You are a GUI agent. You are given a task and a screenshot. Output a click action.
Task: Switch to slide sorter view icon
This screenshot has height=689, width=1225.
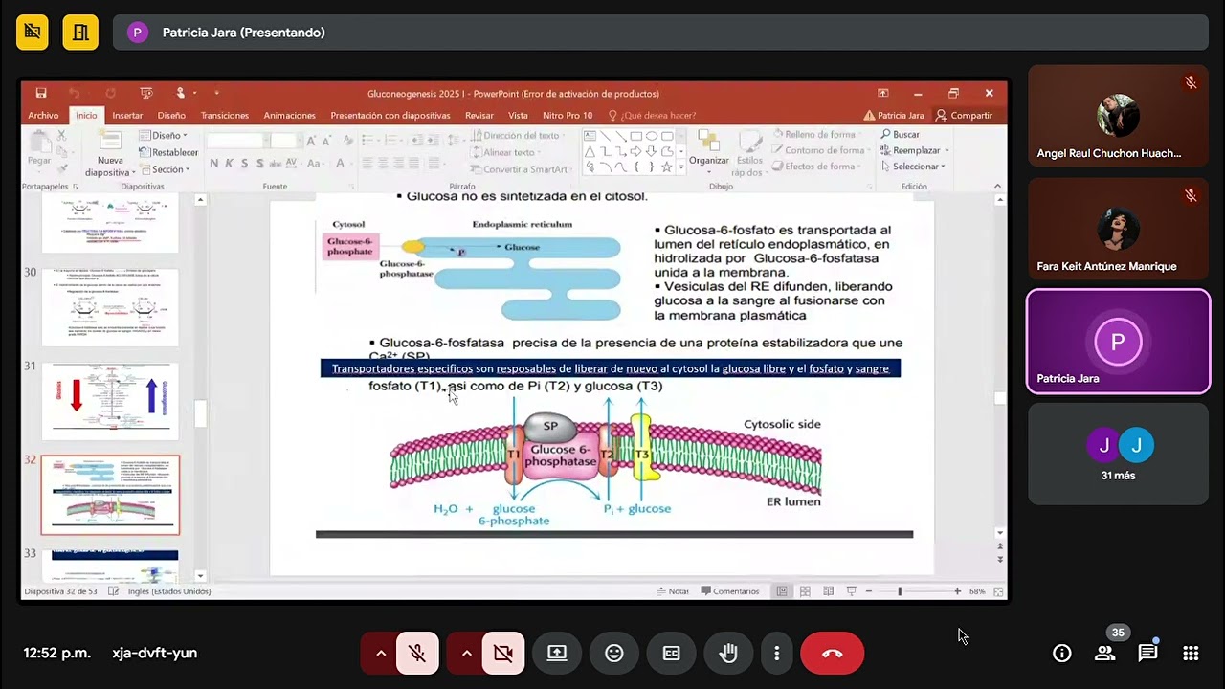805,591
